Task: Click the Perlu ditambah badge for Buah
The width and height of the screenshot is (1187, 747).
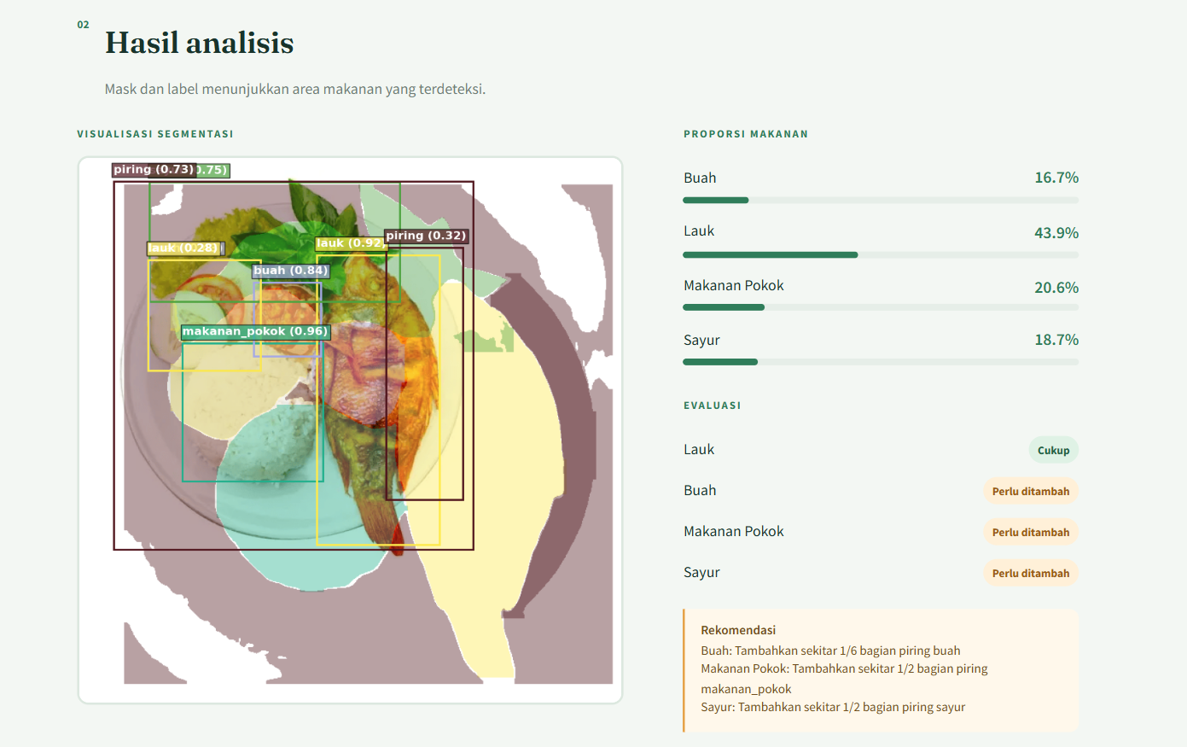Action: 1031,491
